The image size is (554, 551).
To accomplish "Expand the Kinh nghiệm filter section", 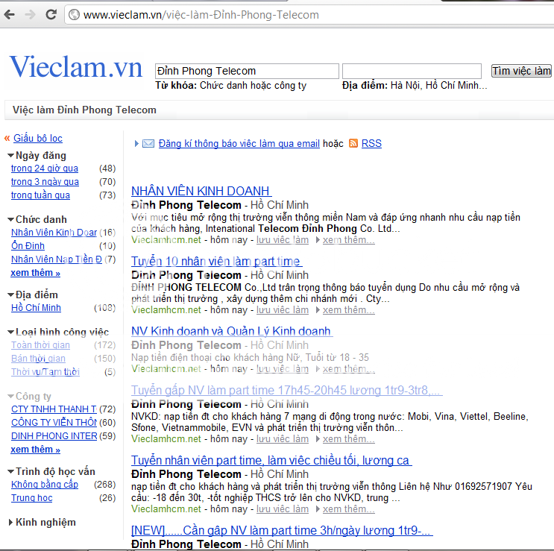I will [x=10, y=523].
